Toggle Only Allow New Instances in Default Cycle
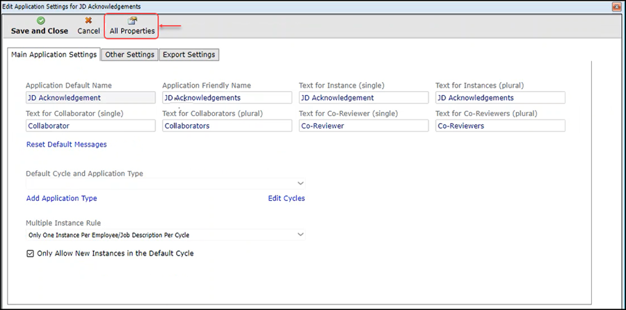 tap(30, 254)
